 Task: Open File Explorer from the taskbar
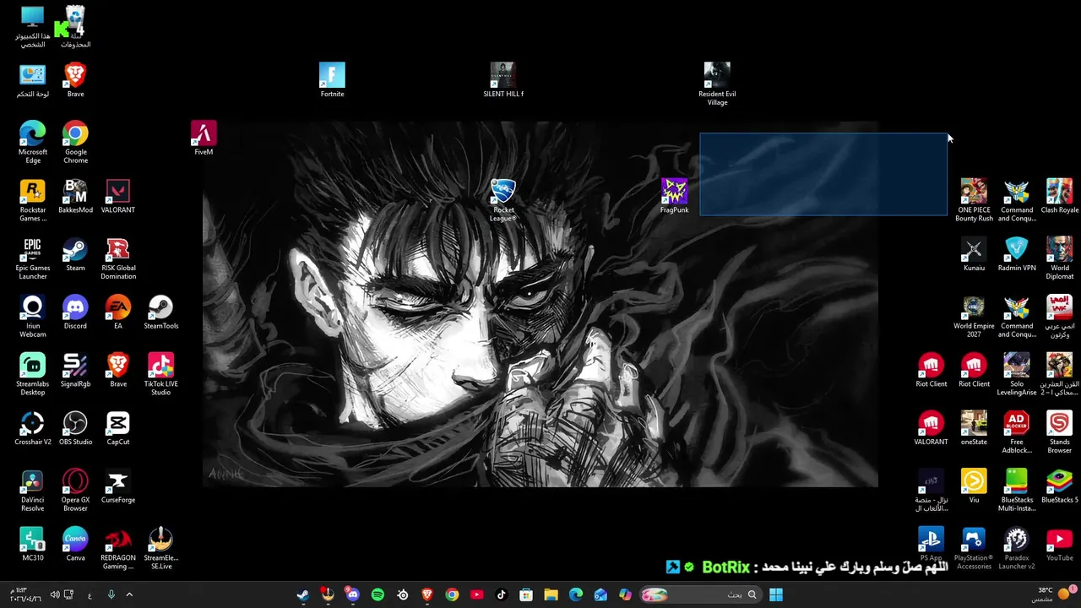551,594
